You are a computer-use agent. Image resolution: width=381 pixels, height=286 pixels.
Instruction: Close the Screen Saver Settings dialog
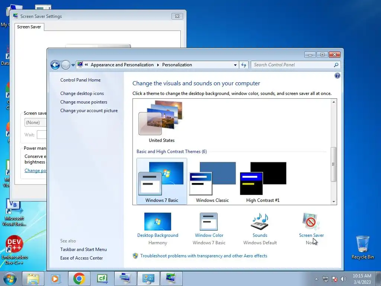[177, 16]
